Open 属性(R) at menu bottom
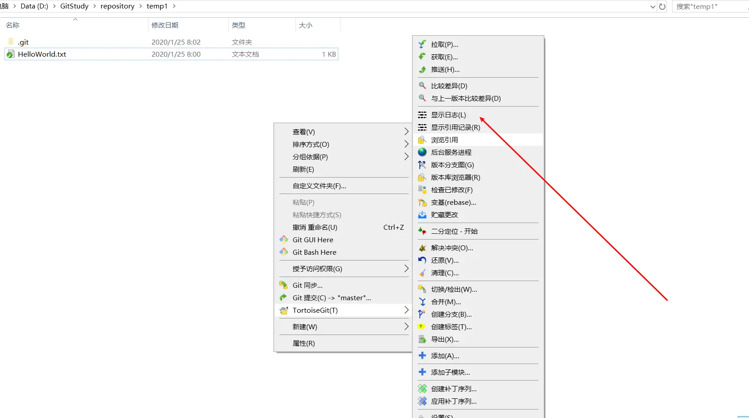 [303, 343]
